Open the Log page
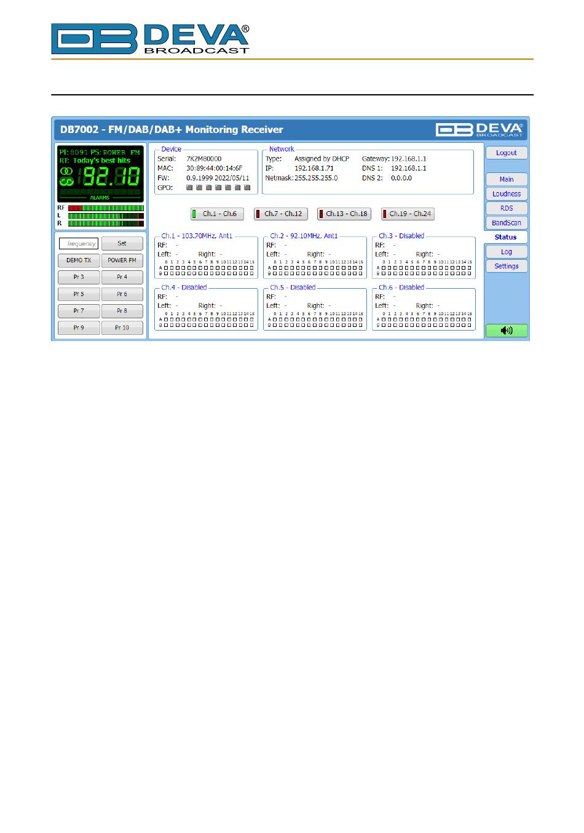The height and width of the screenshot is (833, 584). (x=507, y=252)
